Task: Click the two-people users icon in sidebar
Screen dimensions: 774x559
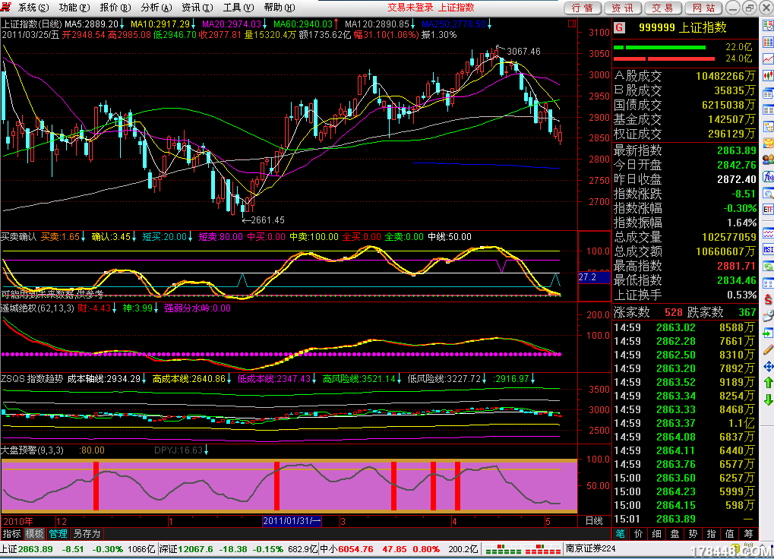Action: (768, 159)
